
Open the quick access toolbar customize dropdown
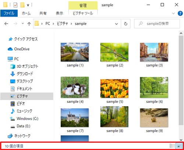(28, 5)
